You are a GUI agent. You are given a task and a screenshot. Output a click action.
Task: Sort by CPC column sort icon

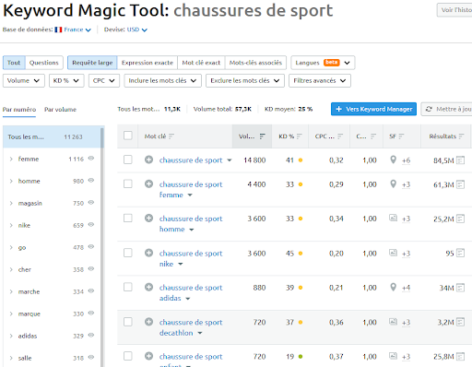[340, 136]
